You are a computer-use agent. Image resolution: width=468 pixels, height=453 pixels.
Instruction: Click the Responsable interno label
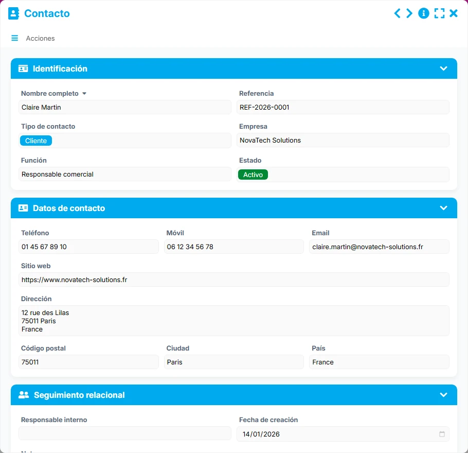coord(54,420)
